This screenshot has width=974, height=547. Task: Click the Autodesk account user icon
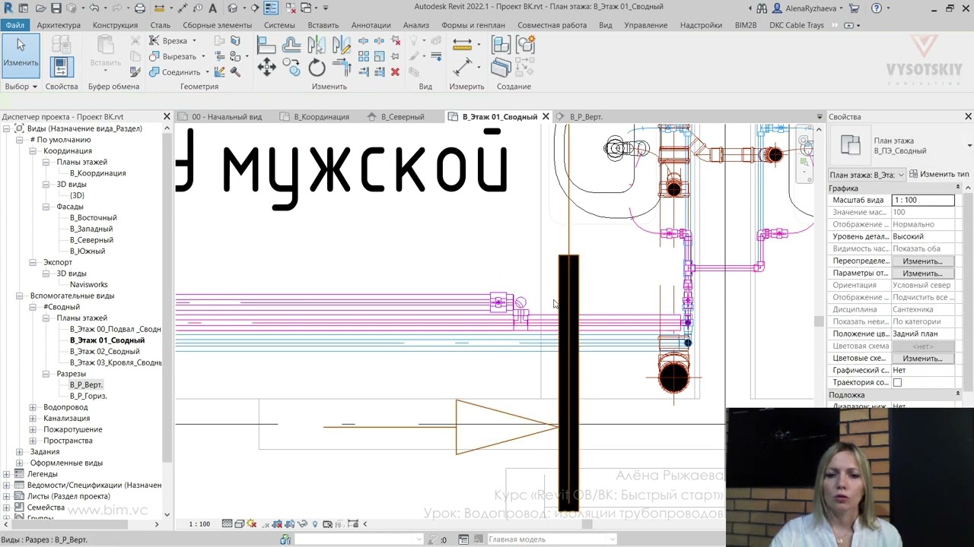point(778,8)
